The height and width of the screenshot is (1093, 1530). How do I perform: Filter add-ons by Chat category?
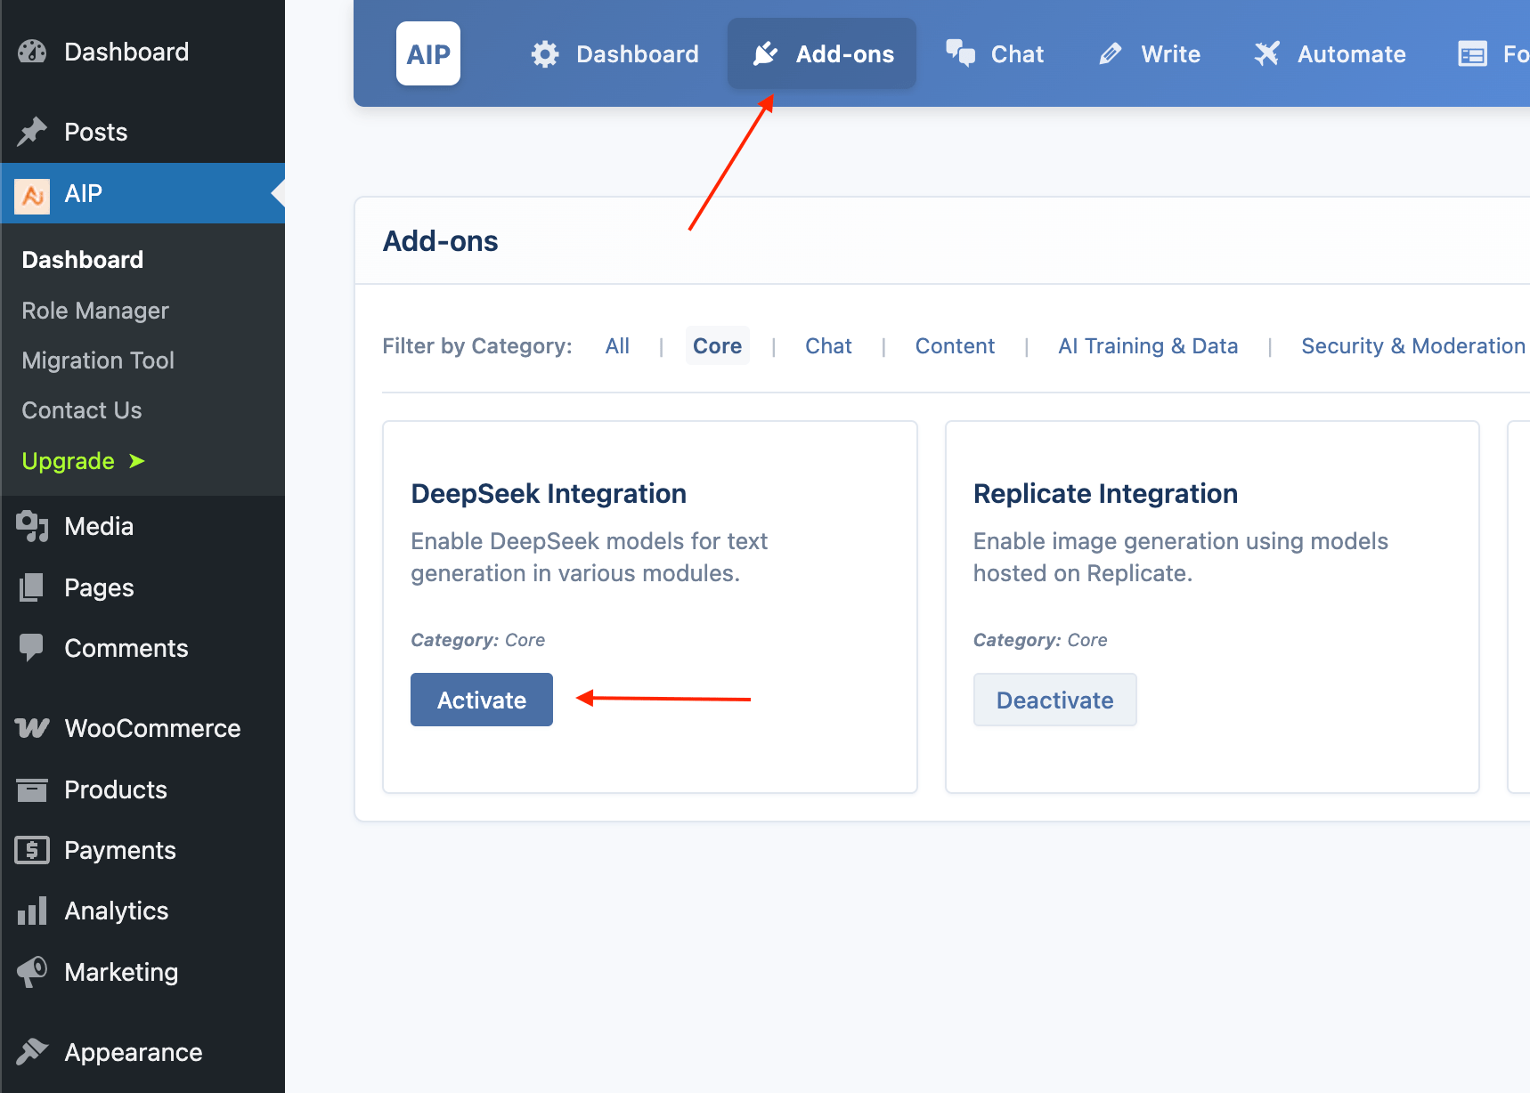(x=828, y=346)
